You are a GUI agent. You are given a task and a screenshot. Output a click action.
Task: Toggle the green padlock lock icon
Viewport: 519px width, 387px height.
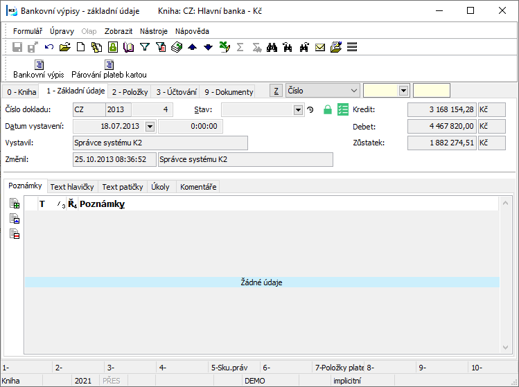tap(328, 110)
